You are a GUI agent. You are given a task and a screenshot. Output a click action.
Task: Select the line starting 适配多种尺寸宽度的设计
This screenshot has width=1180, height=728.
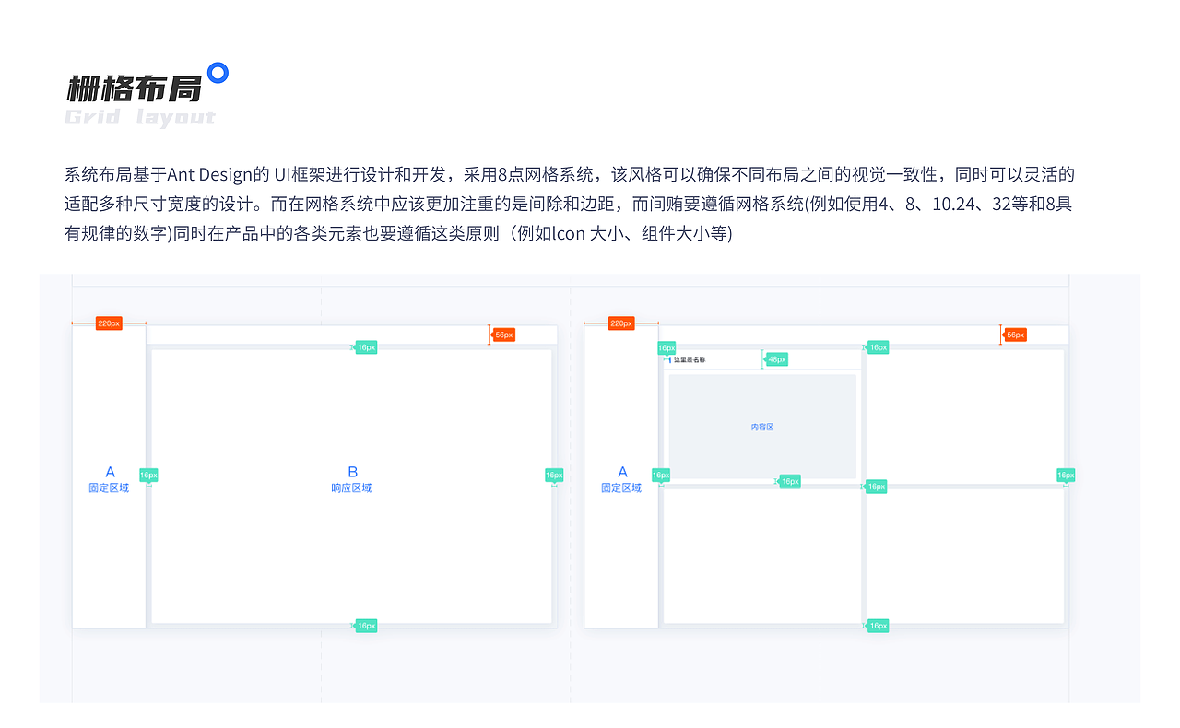pyautogui.click(x=568, y=204)
